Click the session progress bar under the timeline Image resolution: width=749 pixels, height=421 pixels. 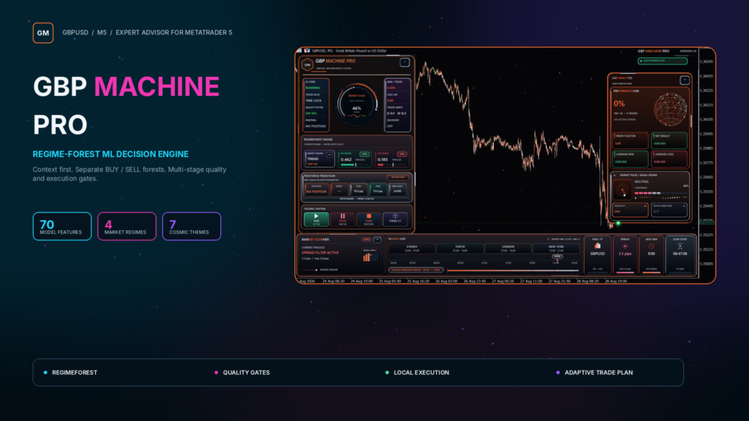tap(513, 270)
